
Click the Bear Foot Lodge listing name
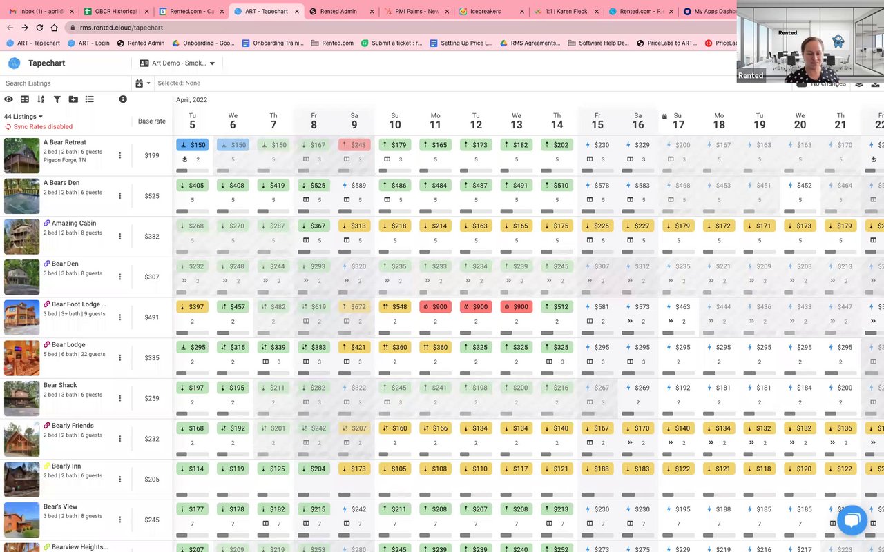pos(79,304)
